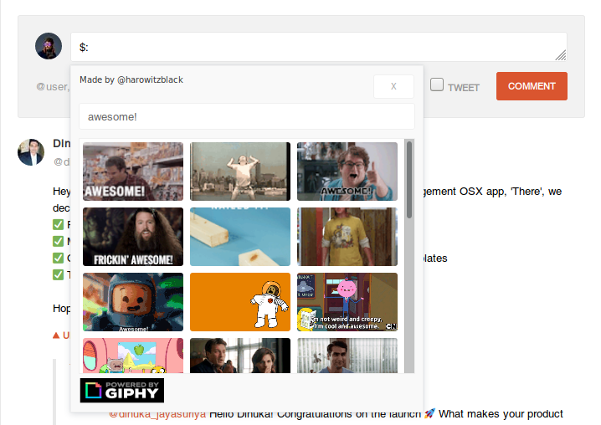
Task: Click the comment text area containing "$:"
Action: coord(319,47)
